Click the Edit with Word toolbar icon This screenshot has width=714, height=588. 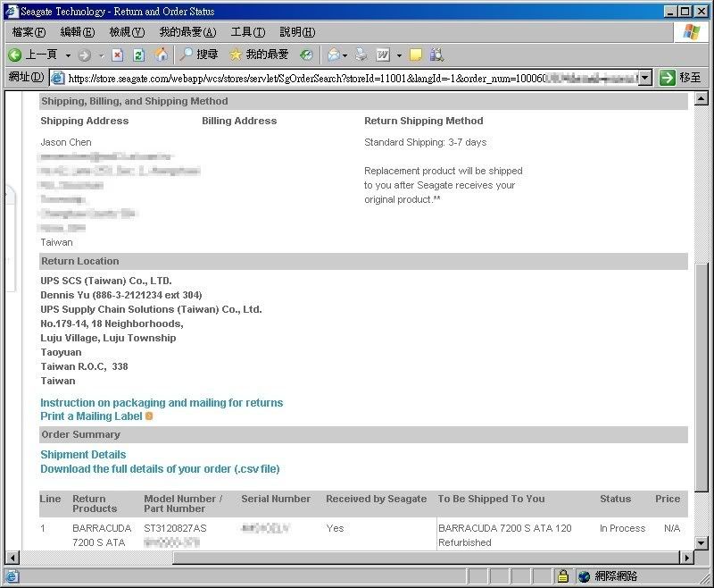pos(383,55)
